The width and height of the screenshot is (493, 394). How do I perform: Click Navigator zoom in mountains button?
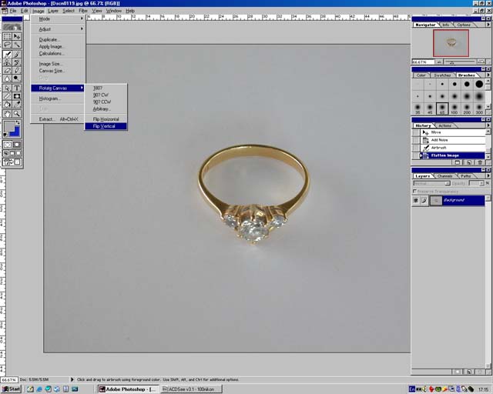(481, 62)
